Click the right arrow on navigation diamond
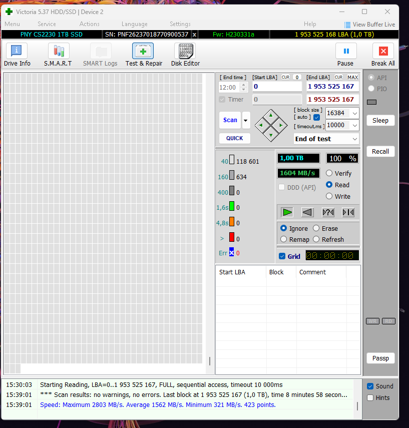 point(281,125)
